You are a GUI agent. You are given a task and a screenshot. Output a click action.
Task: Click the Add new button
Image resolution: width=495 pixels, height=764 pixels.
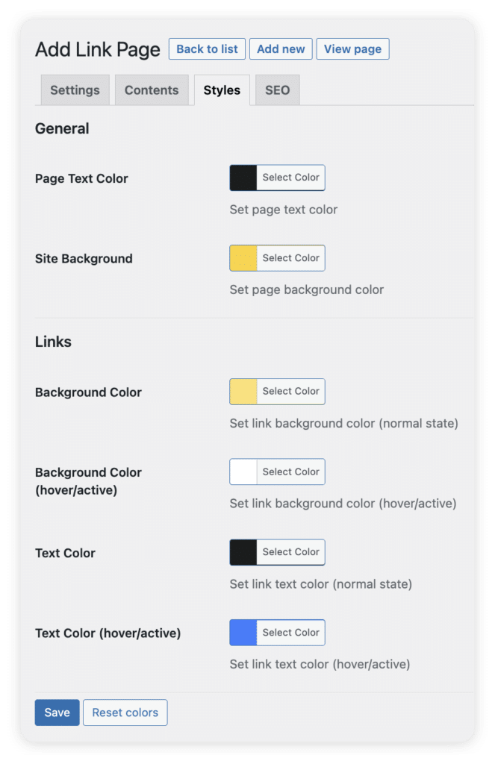(281, 49)
